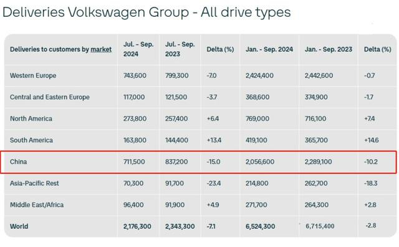Click the 'Jan. - Sep. 2024' column header
Screen dimensions: 399x247
pos(269,49)
